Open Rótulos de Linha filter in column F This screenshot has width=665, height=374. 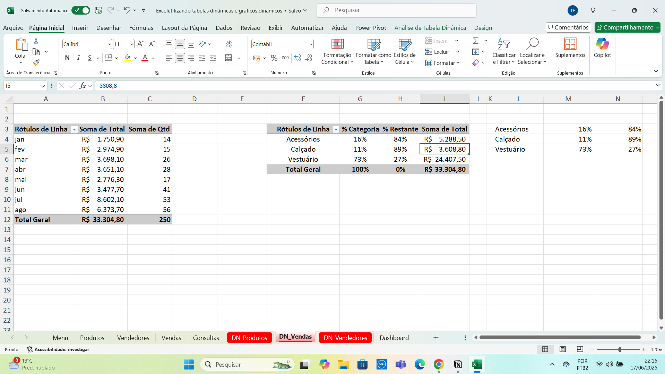[335, 129]
